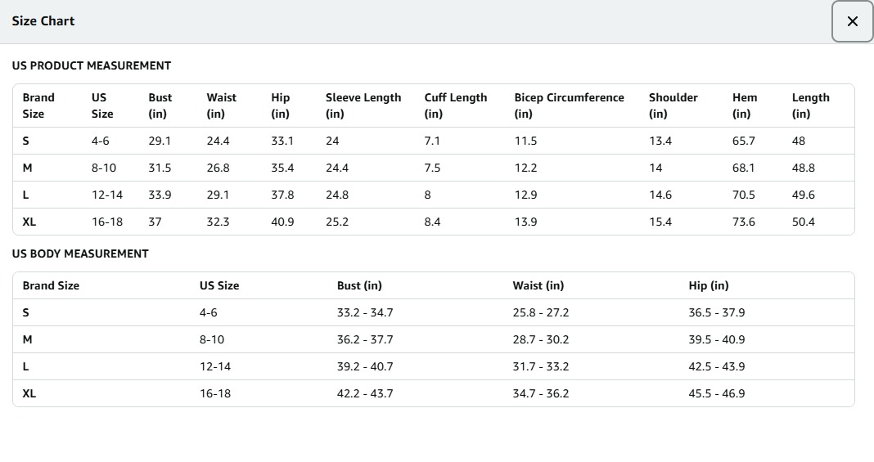Click shoulder value 14.6 in L row

point(660,195)
